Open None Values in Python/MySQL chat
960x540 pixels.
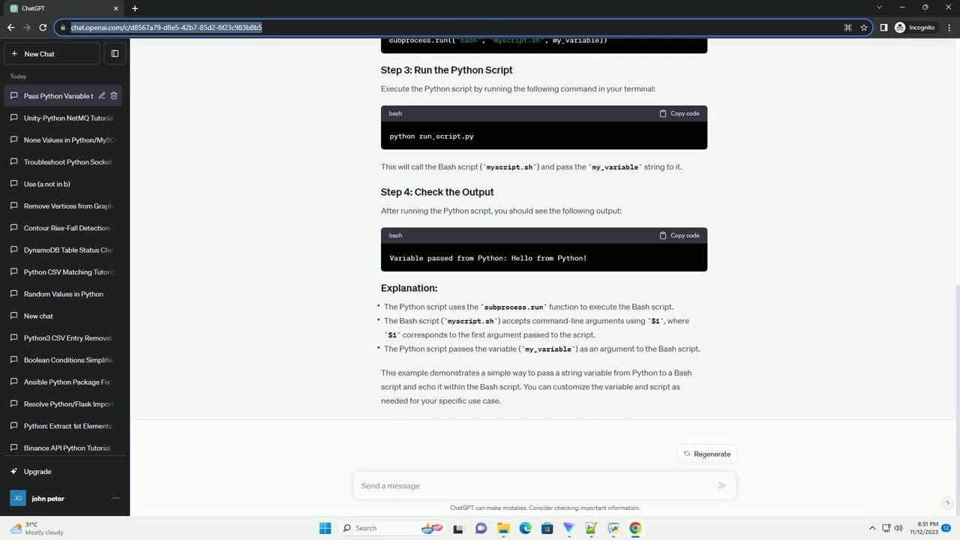(x=63, y=140)
